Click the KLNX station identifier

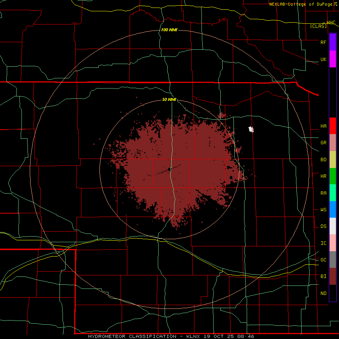tap(194, 336)
